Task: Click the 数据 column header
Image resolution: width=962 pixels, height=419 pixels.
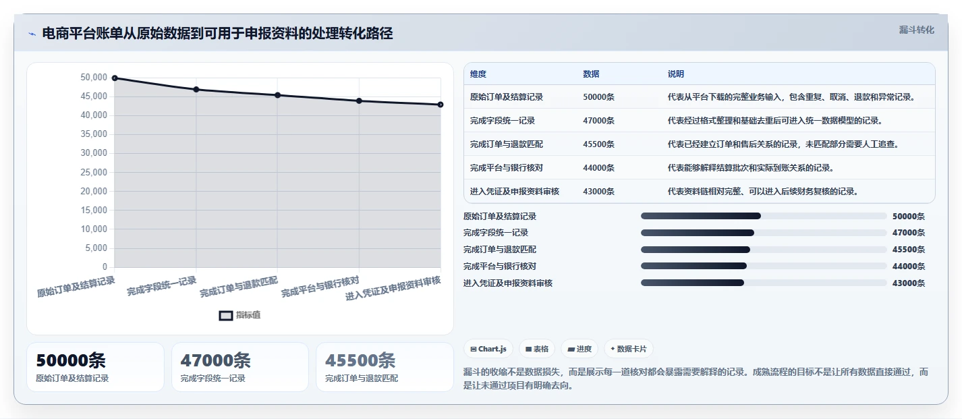Action: pos(591,74)
